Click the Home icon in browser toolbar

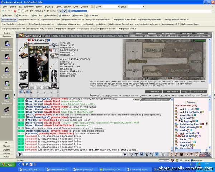point(27,11)
